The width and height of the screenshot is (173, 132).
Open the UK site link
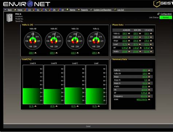62,10
